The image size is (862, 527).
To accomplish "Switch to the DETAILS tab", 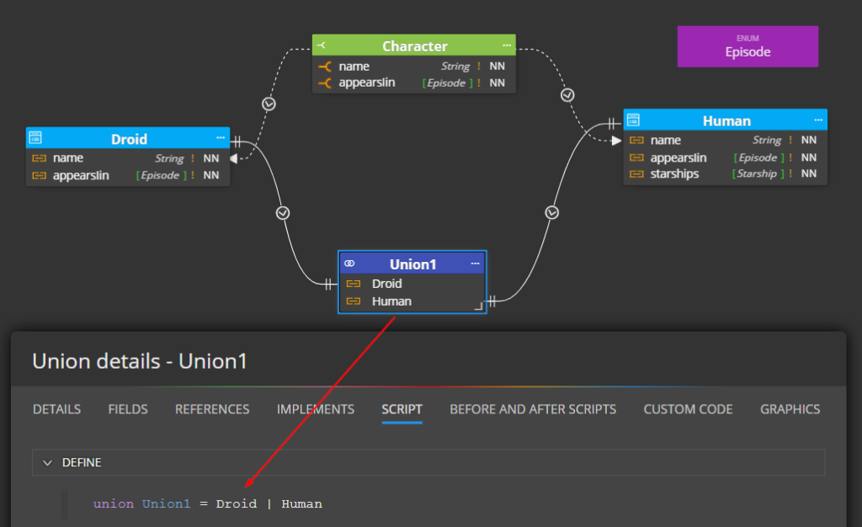I will click(x=56, y=409).
